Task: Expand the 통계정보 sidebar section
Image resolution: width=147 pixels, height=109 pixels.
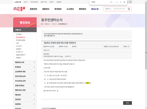Action: click(x=25, y=67)
